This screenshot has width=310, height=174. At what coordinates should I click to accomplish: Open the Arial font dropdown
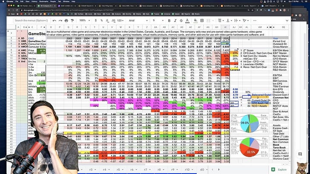point(138,20)
